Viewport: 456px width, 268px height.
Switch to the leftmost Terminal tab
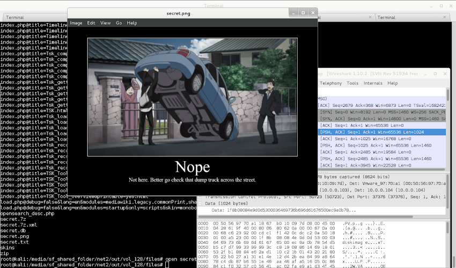click(x=35, y=18)
